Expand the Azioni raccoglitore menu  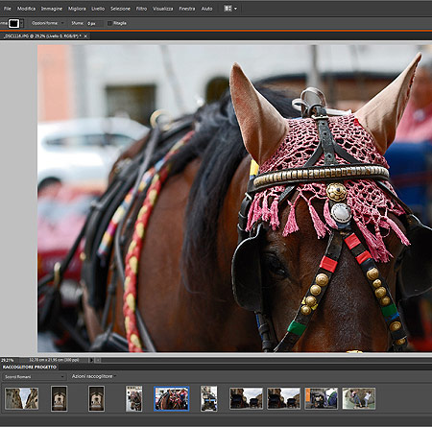pyautogui.click(x=93, y=376)
